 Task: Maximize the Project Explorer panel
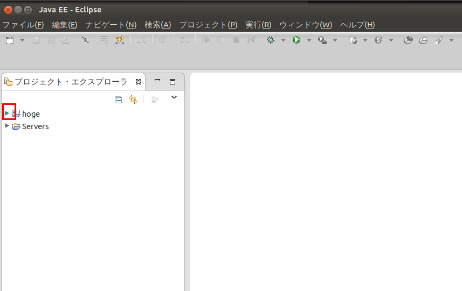(x=173, y=82)
